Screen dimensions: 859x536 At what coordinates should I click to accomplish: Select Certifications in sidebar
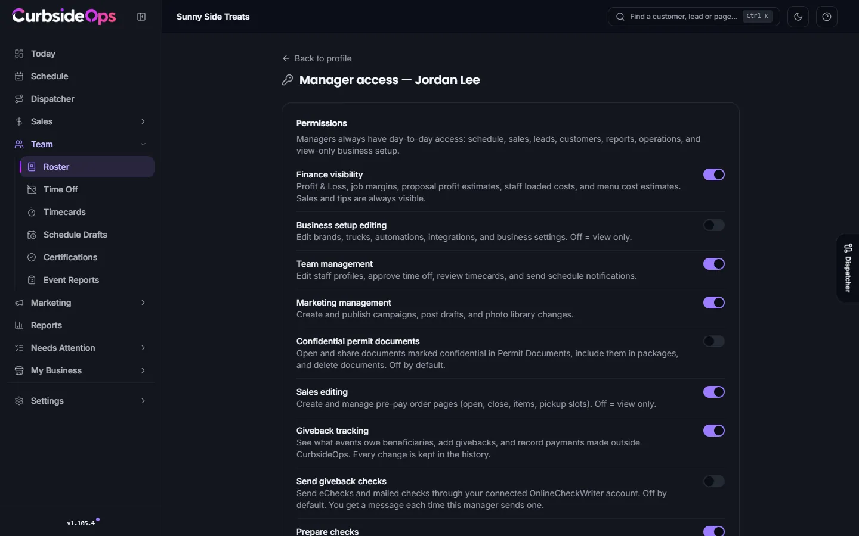(x=87, y=257)
